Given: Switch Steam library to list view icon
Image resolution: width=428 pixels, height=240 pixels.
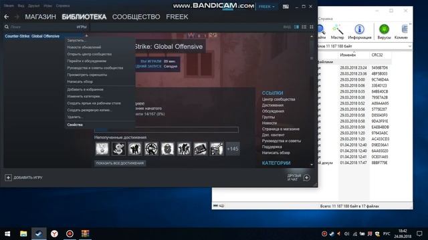Looking at the screenshot, I should tap(304, 27).
